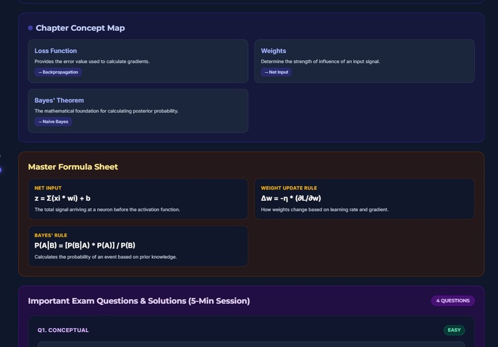Select the formula Δw = -η * (∂L/∂w)
The height and width of the screenshot is (347, 498).
[291, 198]
